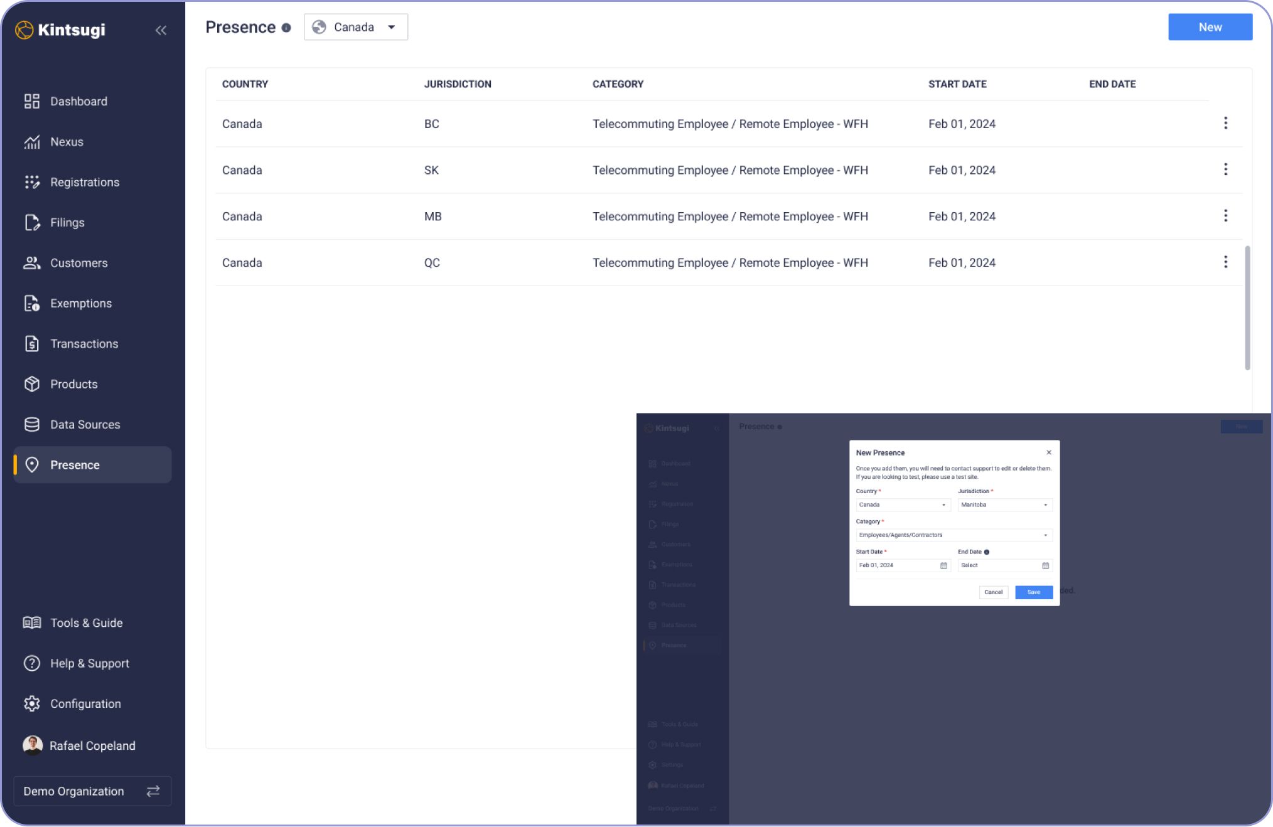Open Help & Support link
Viewport: 1273px width, 827px height.
pyautogui.click(x=89, y=663)
